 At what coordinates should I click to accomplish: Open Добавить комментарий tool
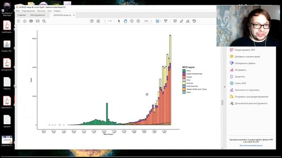click(x=245, y=57)
